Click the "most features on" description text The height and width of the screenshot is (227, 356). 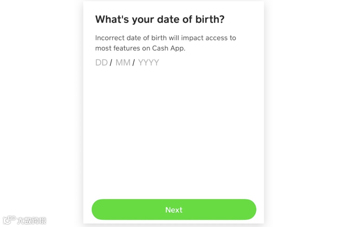pos(122,48)
